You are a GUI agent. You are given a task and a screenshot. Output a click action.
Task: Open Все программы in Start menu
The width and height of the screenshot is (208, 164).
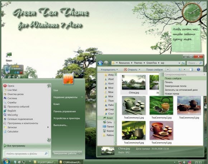tap(27, 146)
